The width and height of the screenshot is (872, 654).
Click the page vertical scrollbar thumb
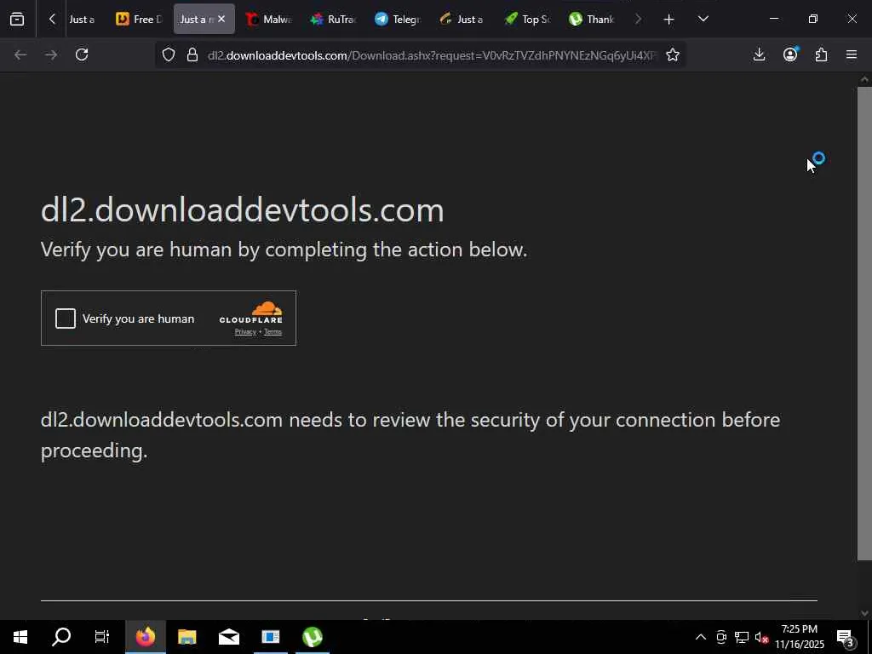tap(864, 323)
